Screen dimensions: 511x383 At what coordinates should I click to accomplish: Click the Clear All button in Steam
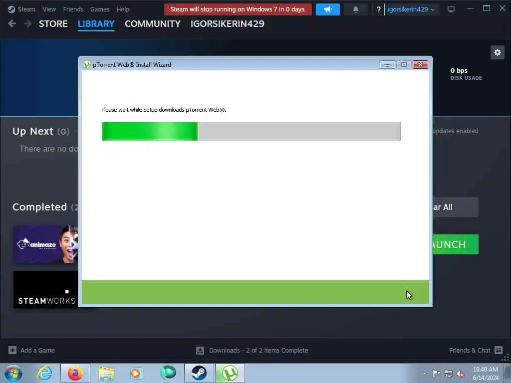(x=455, y=207)
